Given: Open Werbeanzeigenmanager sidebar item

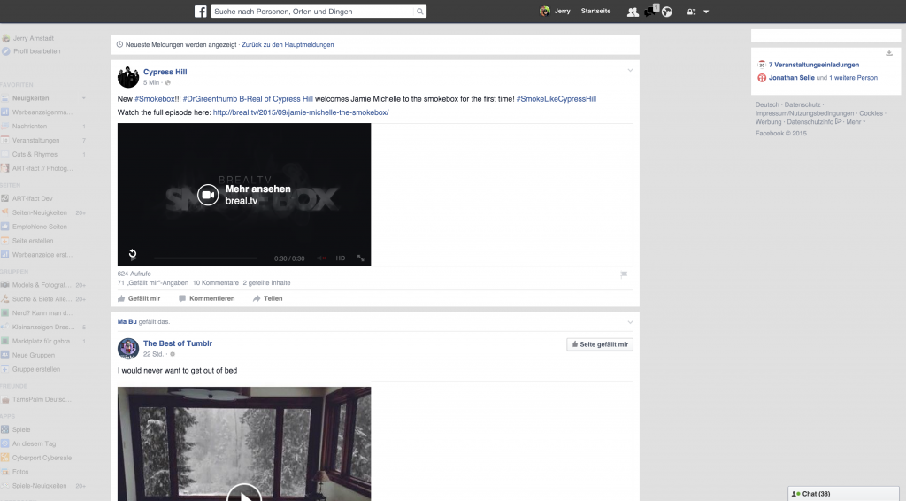Looking at the screenshot, I should (42, 112).
